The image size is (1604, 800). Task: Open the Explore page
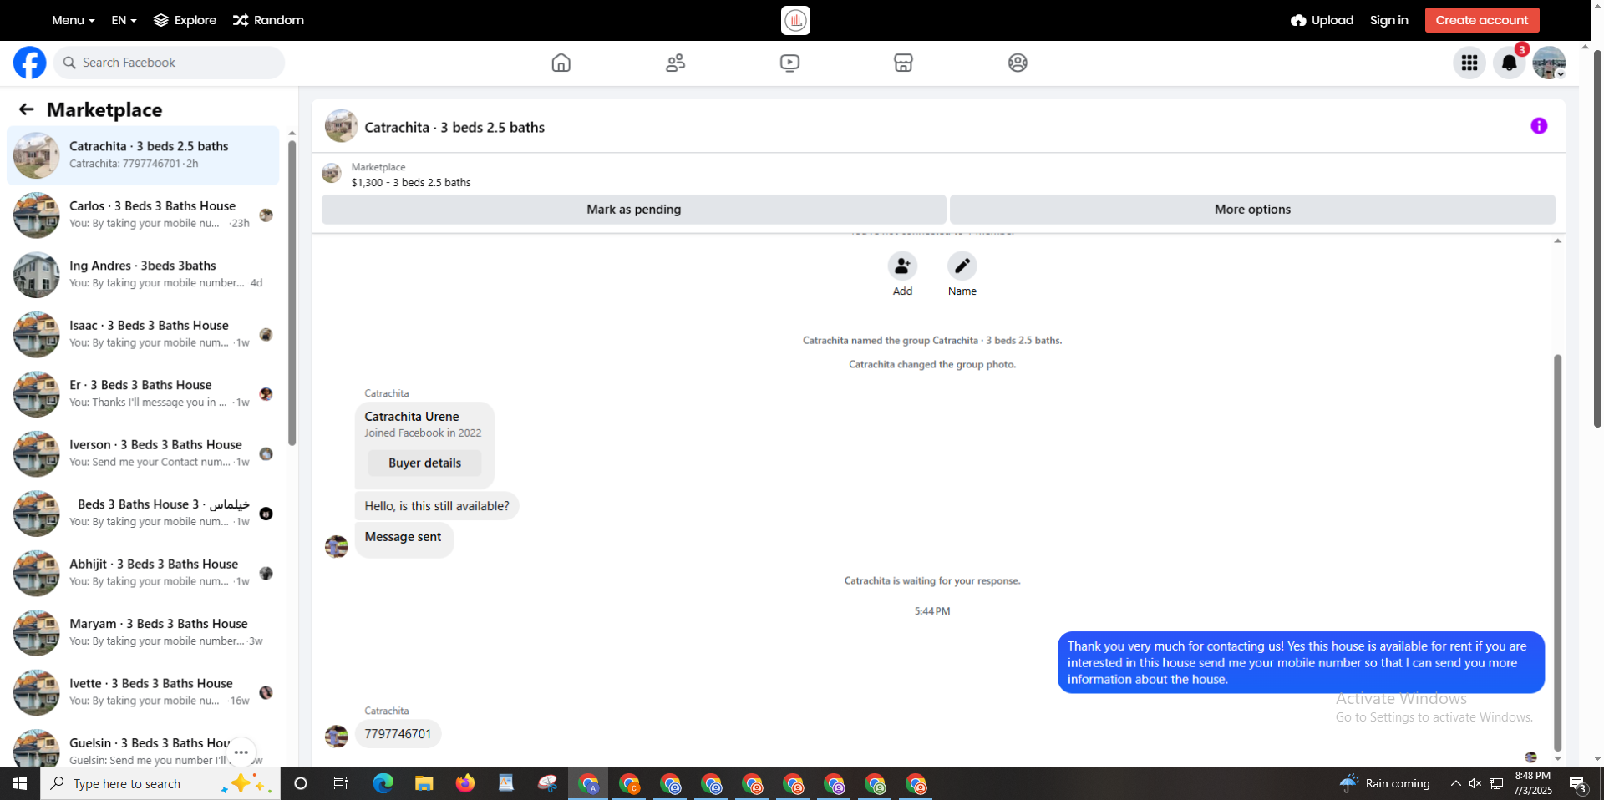coord(185,20)
